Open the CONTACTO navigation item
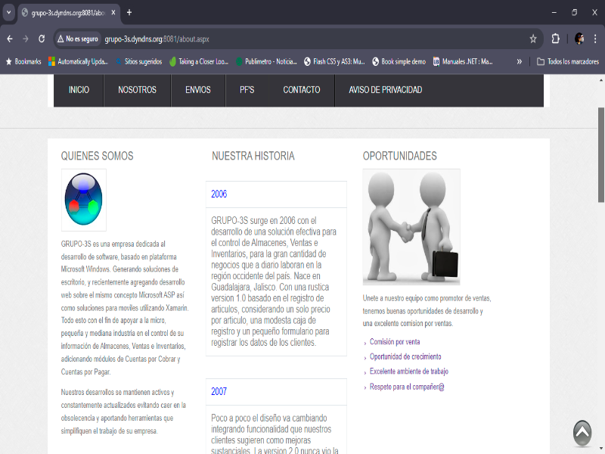This screenshot has height=454, width=605. point(301,90)
